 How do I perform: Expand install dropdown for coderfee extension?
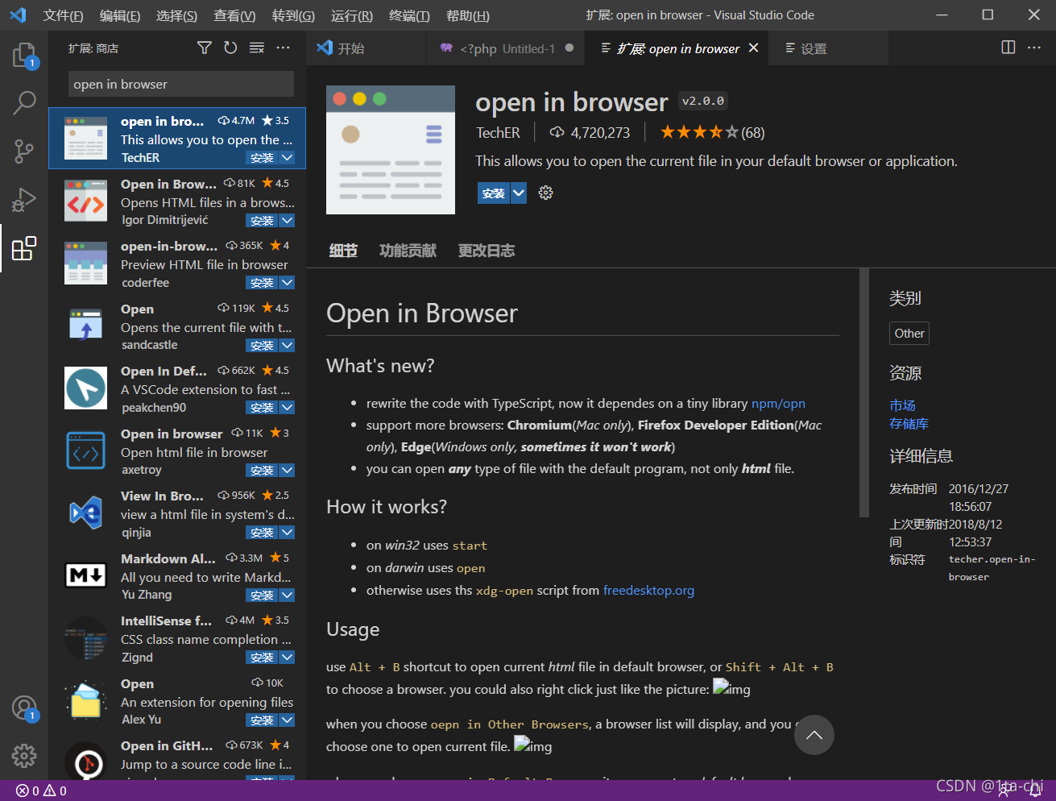coord(287,283)
